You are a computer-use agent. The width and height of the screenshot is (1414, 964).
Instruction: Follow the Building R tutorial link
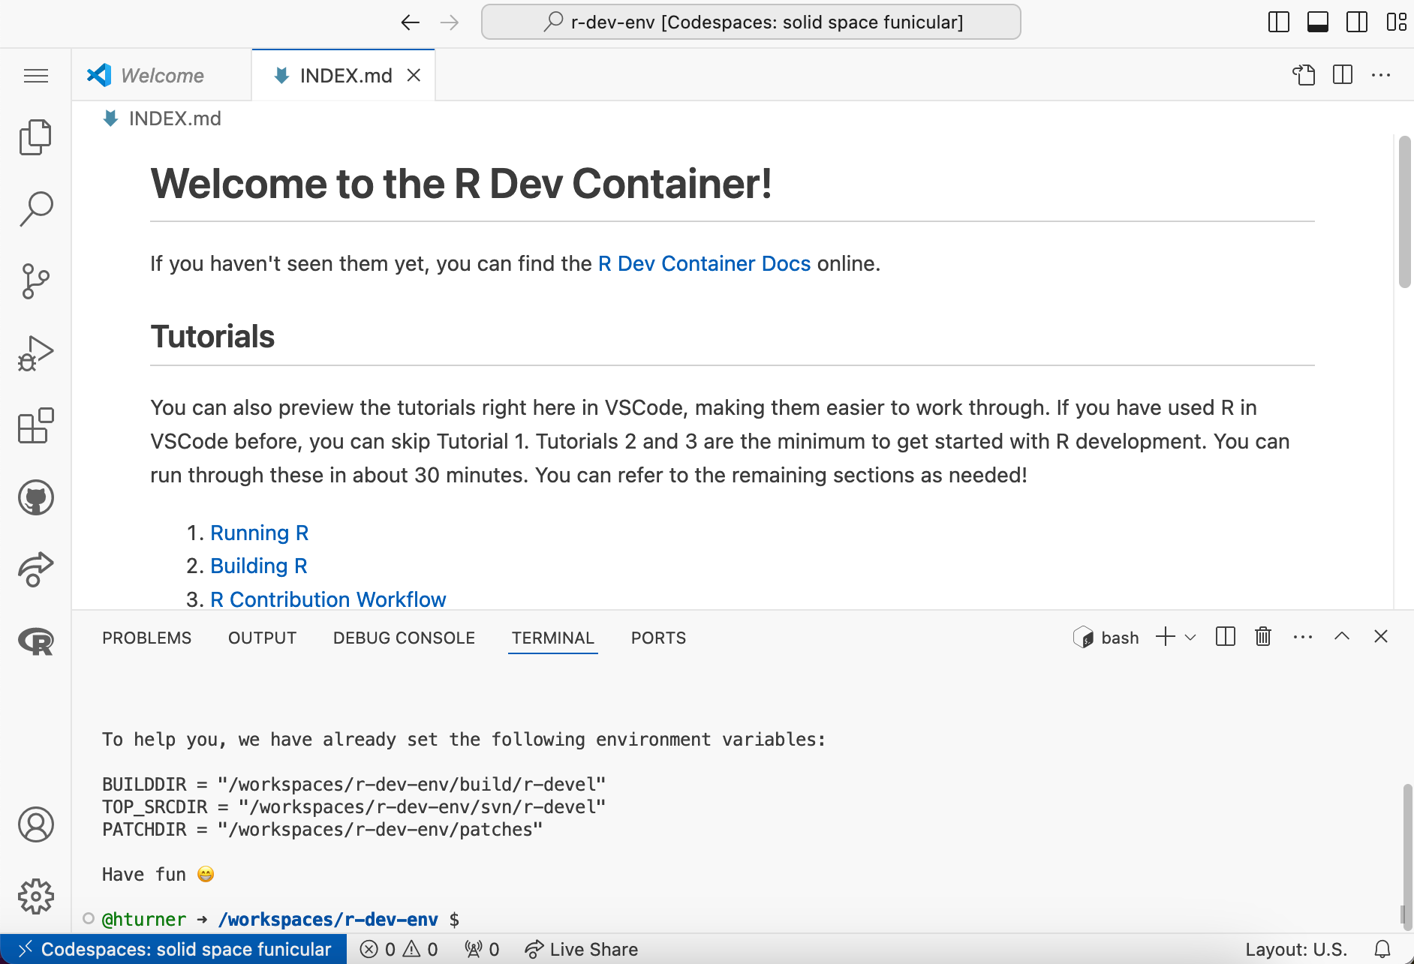click(258, 565)
